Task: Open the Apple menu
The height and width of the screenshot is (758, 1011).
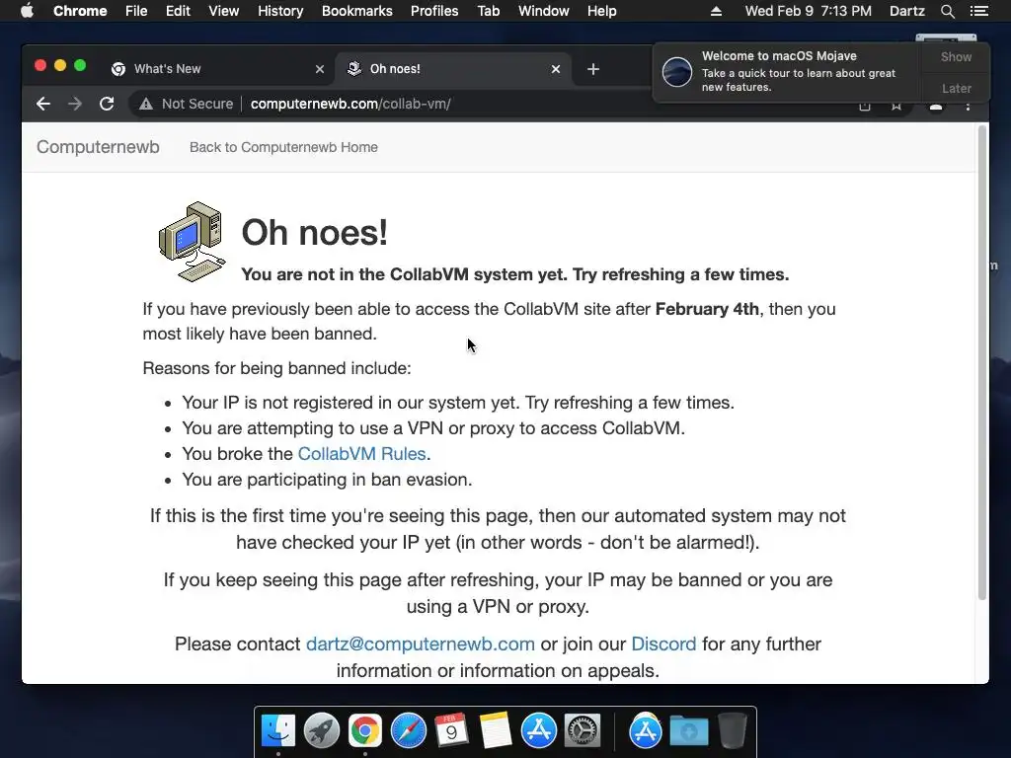Action: pos(27,11)
